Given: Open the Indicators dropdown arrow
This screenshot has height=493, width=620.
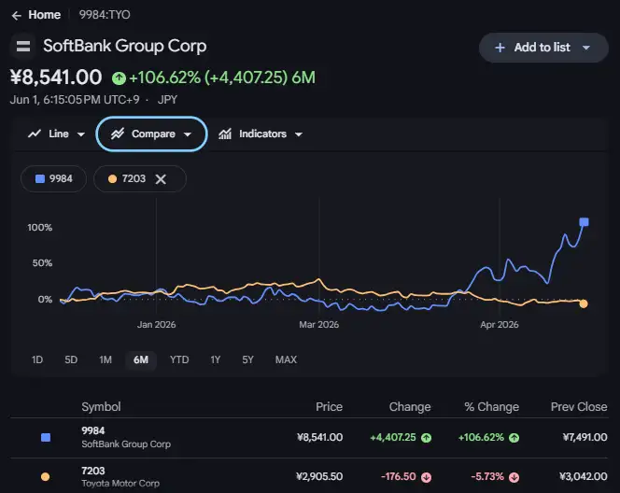Looking at the screenshot, I should coord(299,134).
